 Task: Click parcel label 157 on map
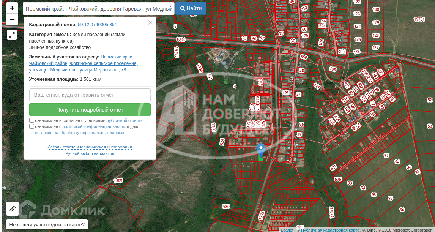coord(304,8)
